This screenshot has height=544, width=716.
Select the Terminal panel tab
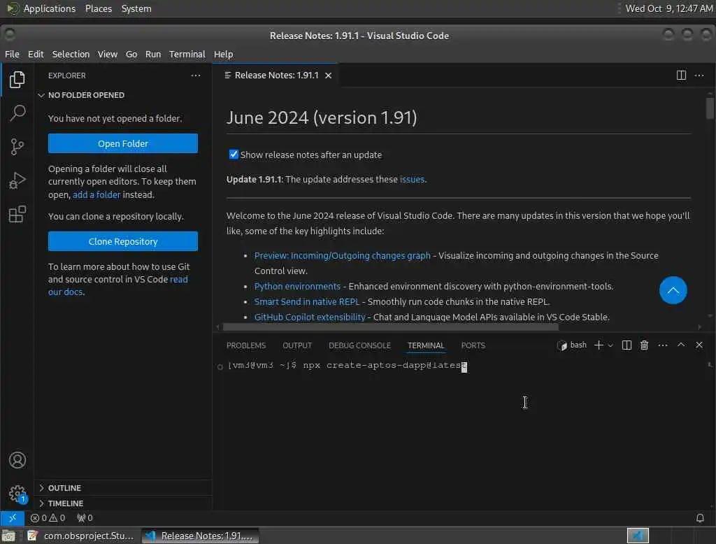(x=426, y=345)
